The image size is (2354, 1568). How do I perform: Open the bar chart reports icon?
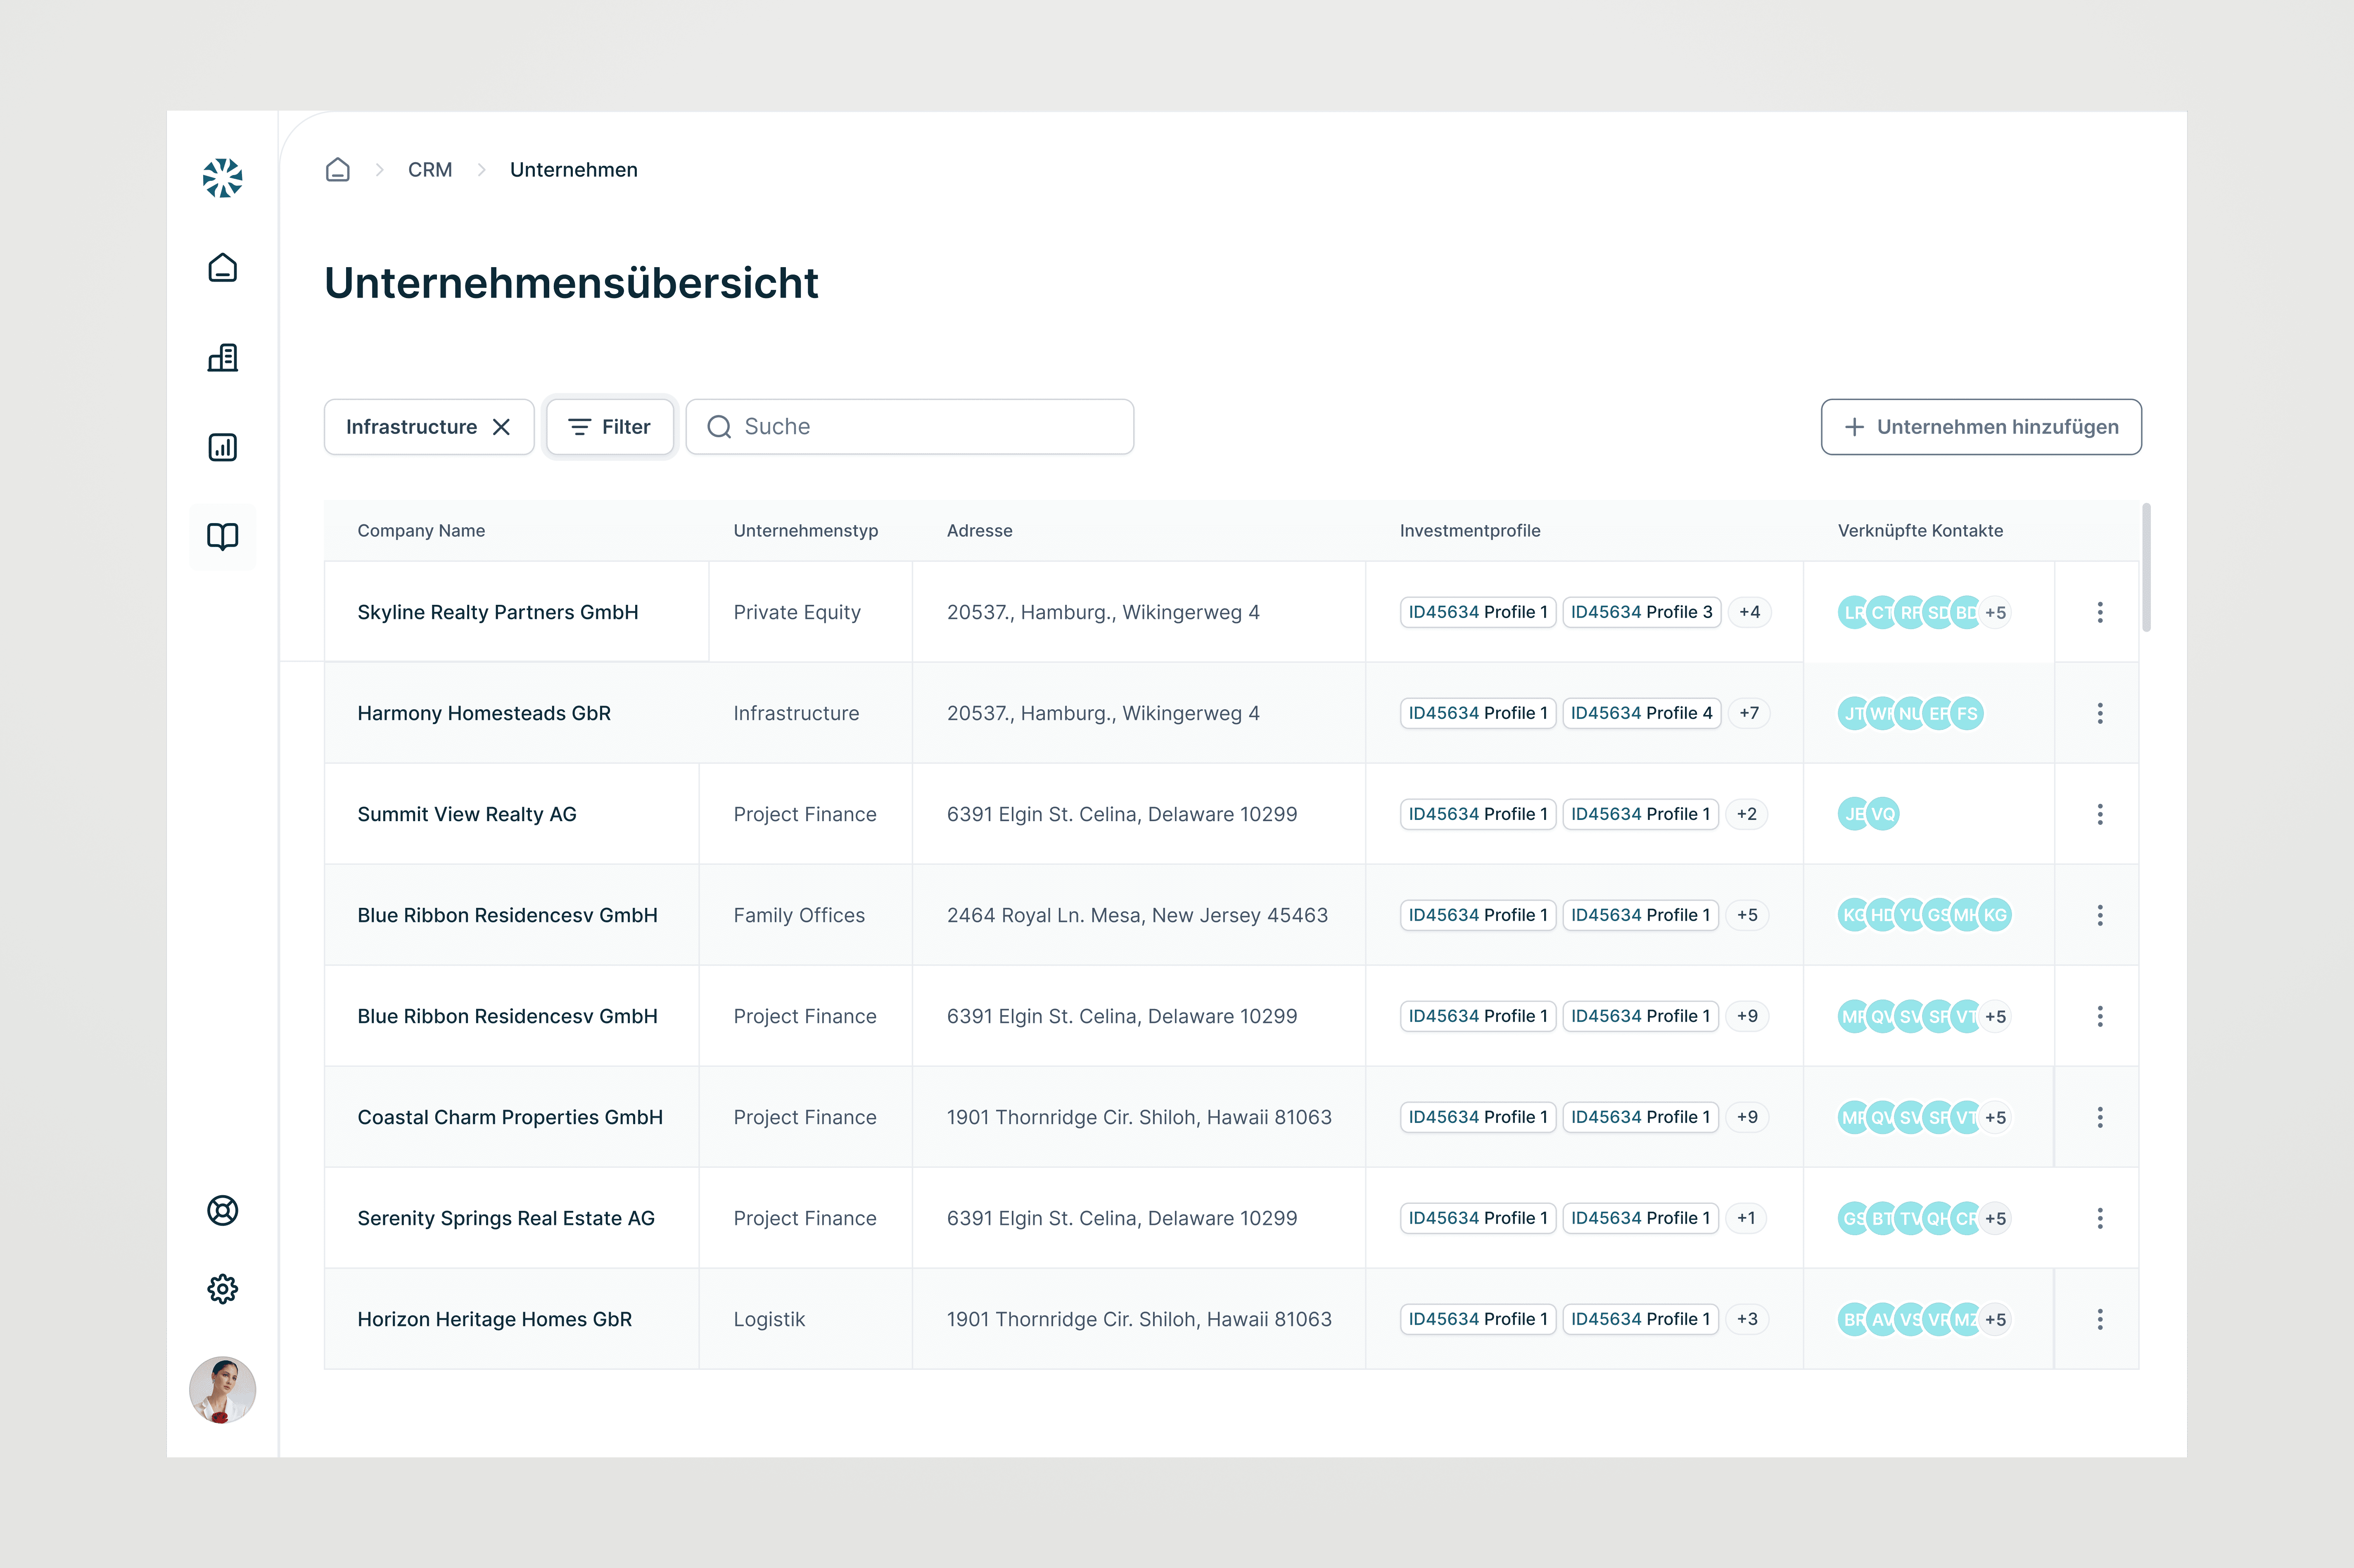coord(222,447)
